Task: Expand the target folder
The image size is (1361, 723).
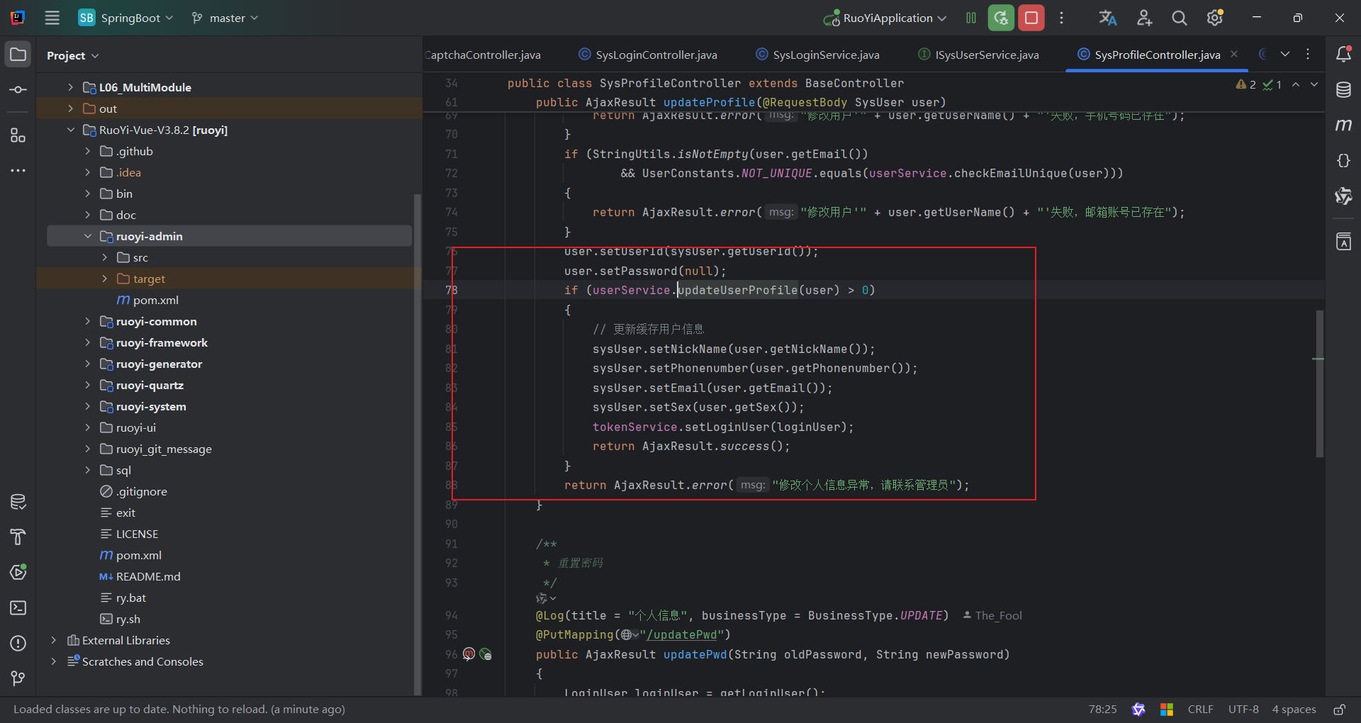Action: point(105,279)
